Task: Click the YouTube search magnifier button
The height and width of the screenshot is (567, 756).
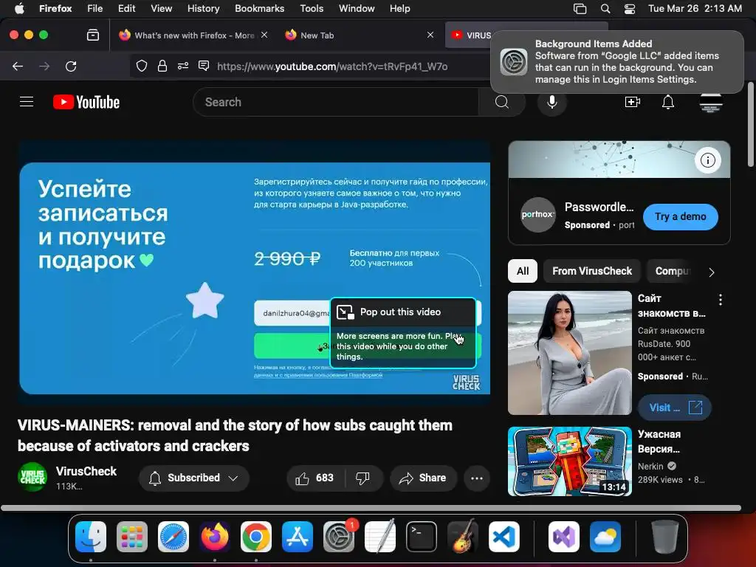Action: coord(501,102)
